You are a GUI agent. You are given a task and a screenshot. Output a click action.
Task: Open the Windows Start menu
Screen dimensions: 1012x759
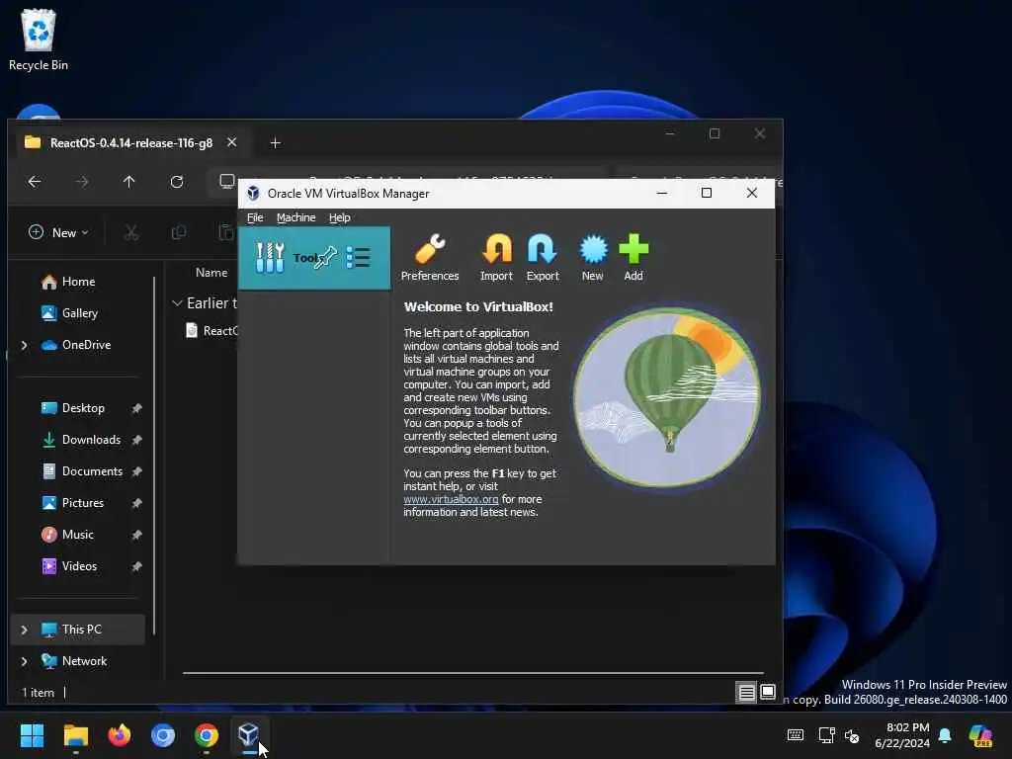pyautogui.click(x=32, y=735)
